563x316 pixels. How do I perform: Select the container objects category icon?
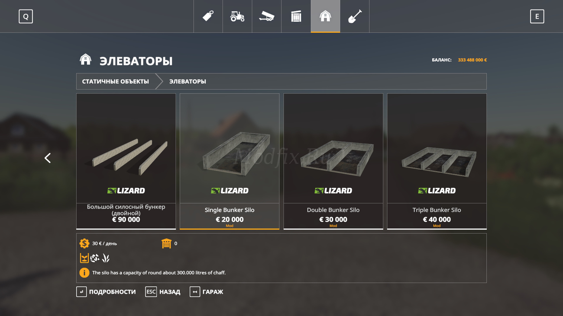[296, 16]
